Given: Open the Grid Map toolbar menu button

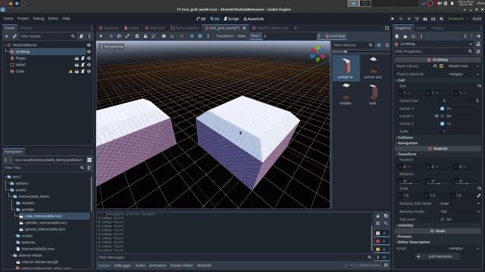Looking at the screenshot, I should pos(335,36).
